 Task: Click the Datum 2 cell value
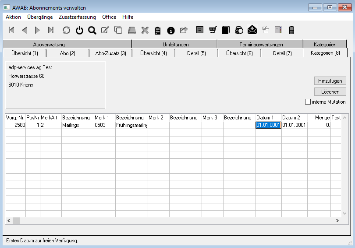coord(294,125)
